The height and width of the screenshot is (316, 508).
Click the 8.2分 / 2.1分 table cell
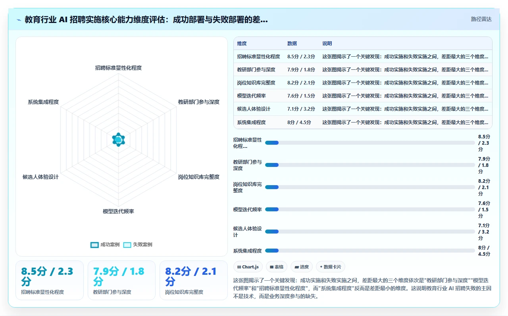[301, 83]
